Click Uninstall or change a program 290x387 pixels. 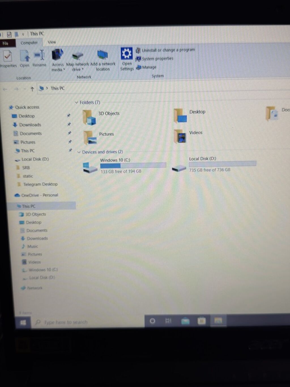pos(166,50)
